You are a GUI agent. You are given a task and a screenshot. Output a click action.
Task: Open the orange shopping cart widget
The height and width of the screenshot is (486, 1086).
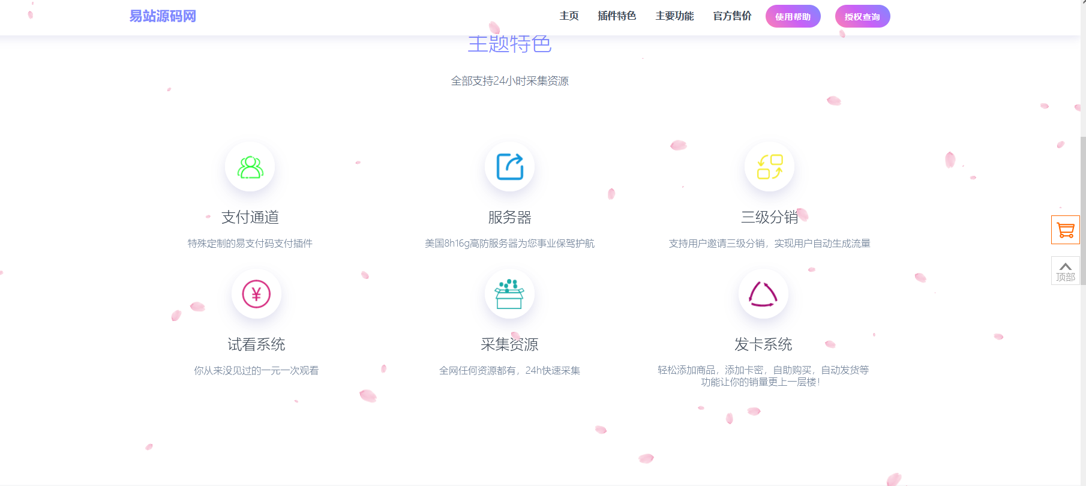coord(1065,230)
